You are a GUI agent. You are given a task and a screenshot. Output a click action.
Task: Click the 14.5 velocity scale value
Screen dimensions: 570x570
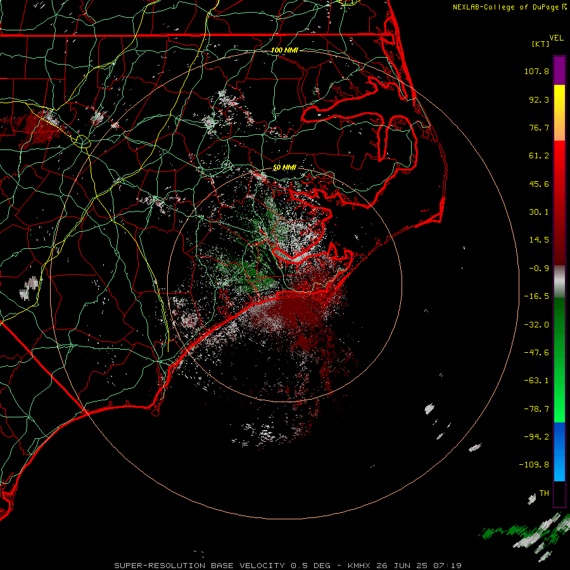539,240
